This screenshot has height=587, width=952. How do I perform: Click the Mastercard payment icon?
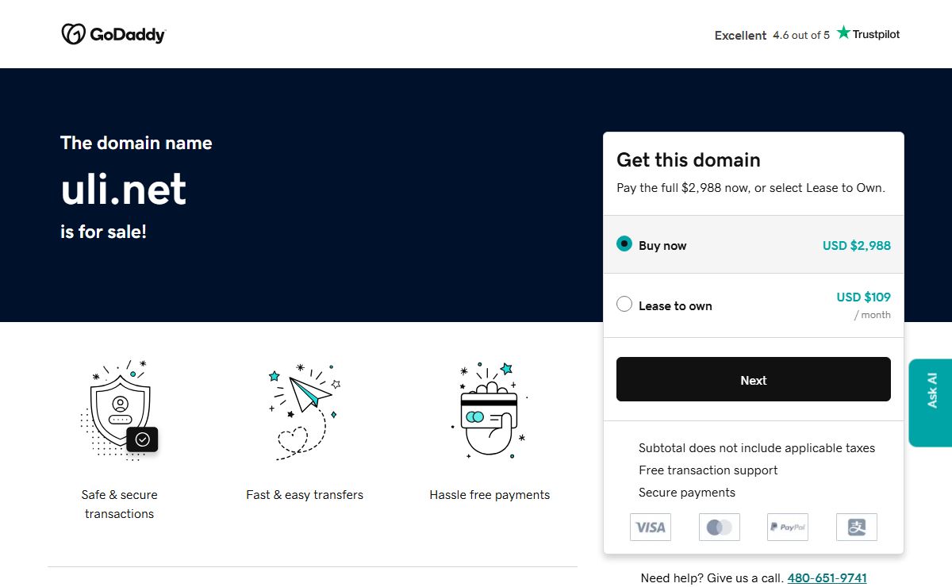(x=720, y=527)
